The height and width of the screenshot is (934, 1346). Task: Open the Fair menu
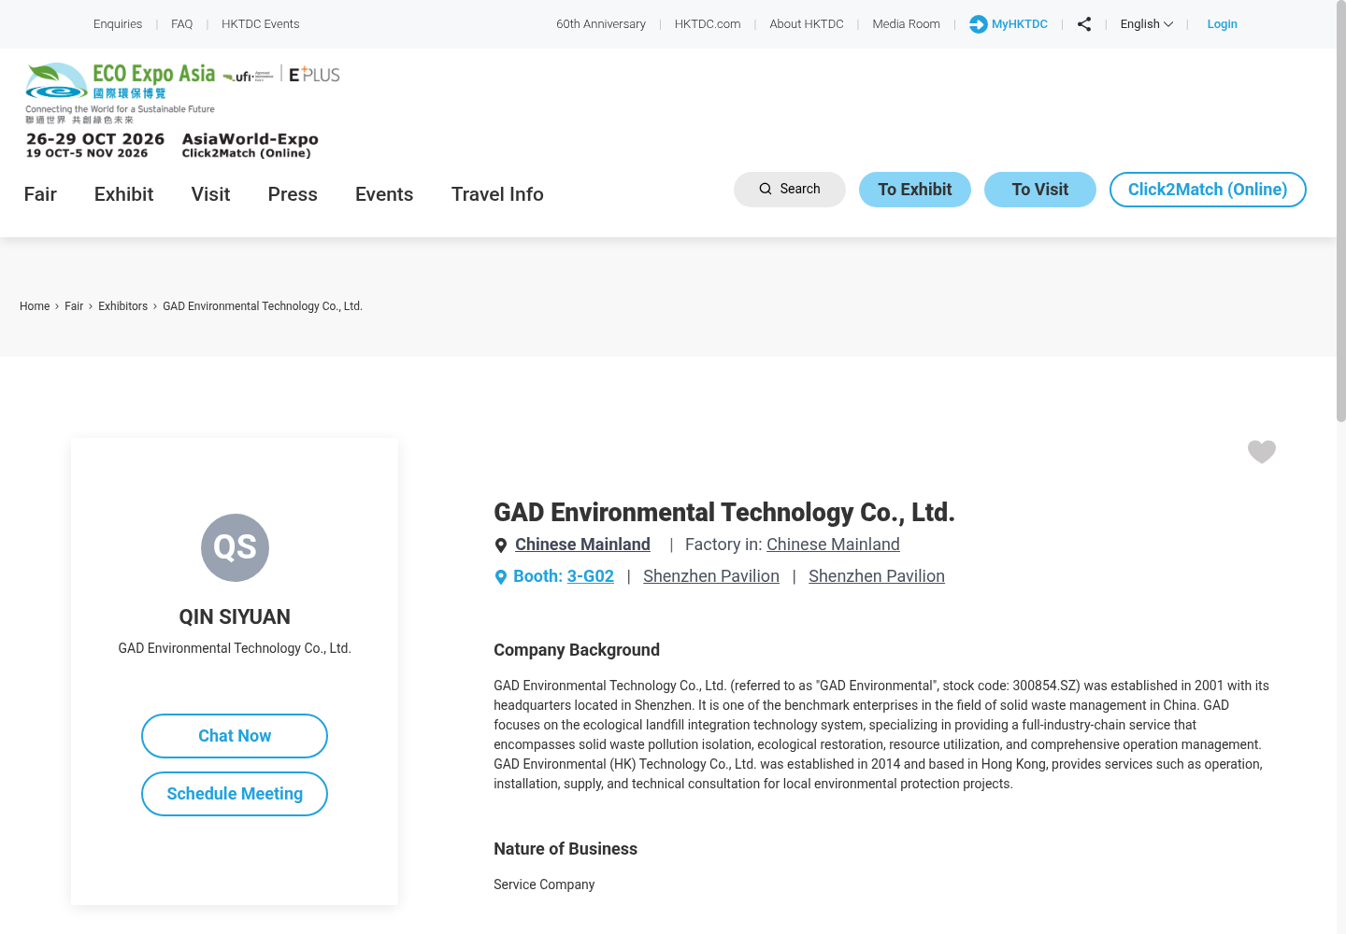[x=40, y=194]
